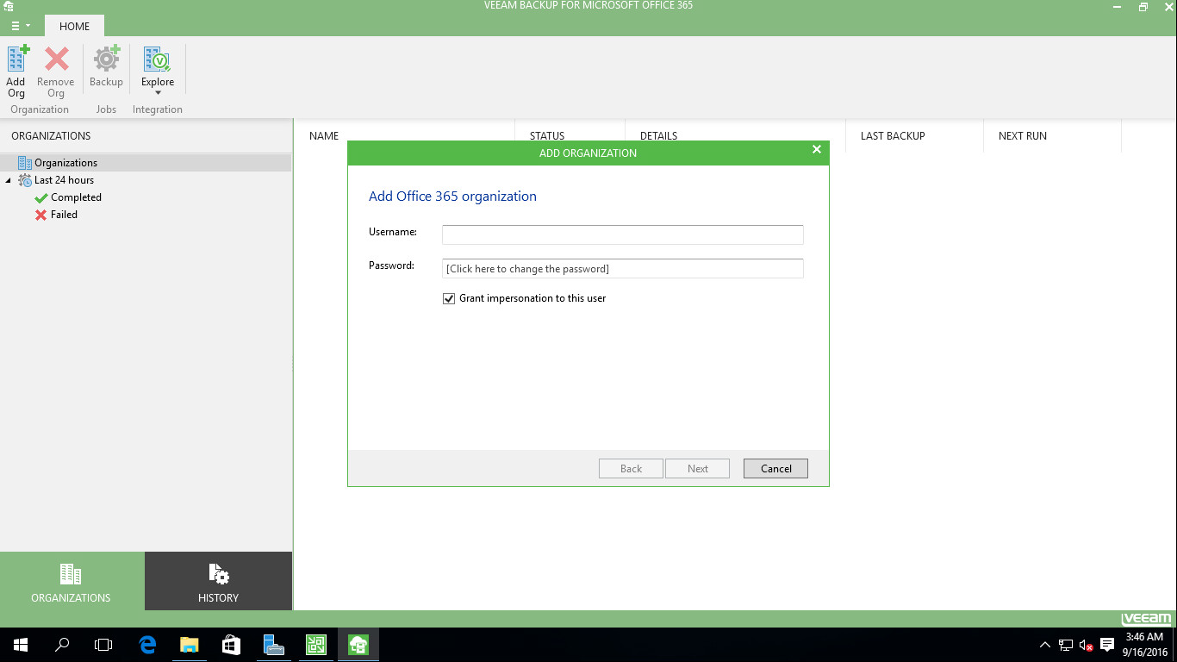Click the Remove Org icon
Image resolution: width=1177 pixels, height=662 pixels.
tap(56, 60)
